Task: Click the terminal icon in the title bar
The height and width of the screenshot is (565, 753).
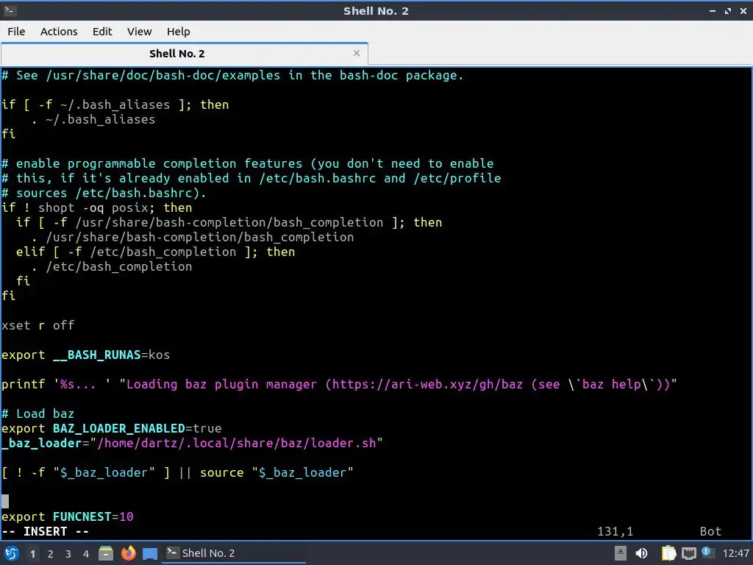Action: tap(10, 10)
